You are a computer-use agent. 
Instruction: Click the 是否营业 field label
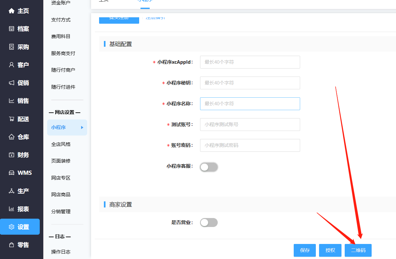tap(182, 222)
